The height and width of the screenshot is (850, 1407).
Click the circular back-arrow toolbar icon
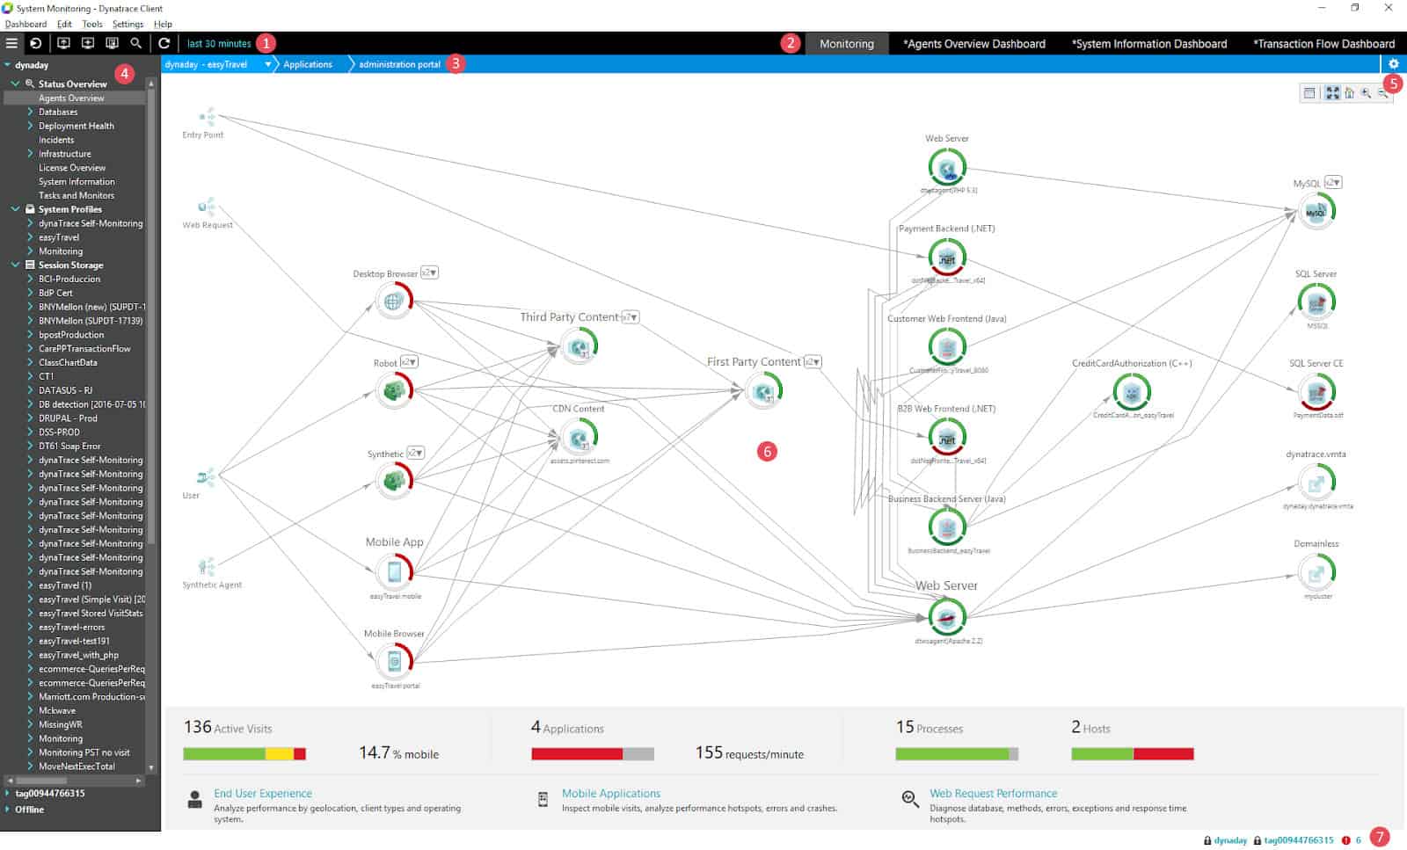[x=36, y=43]
